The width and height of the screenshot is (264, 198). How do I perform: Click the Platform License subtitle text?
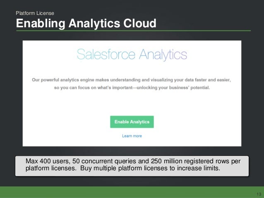tap(35, 13)
